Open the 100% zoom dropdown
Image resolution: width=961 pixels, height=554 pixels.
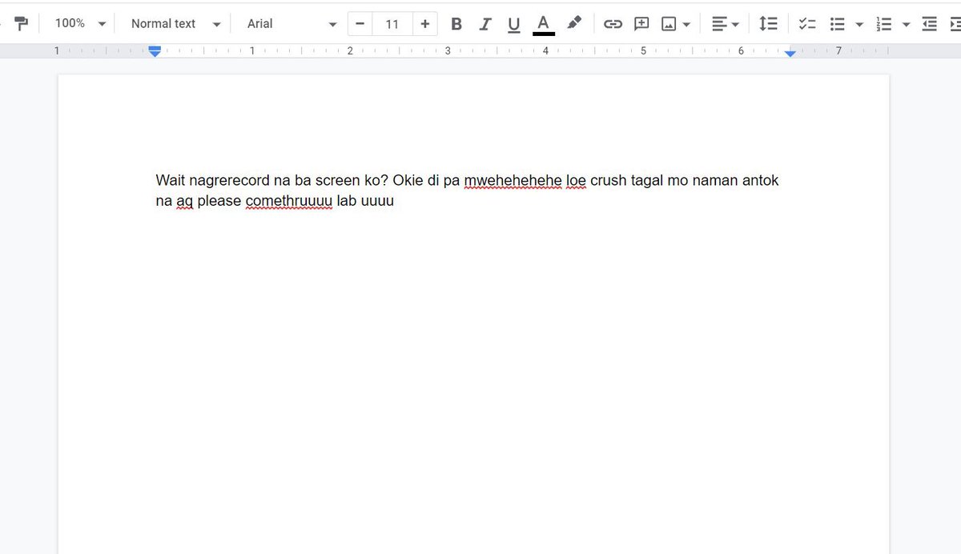[79, 23]
